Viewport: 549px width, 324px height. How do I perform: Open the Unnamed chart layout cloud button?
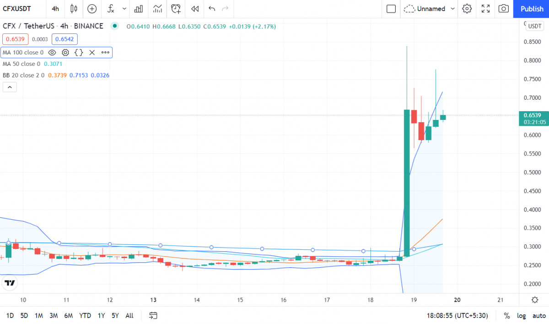[424, 9]
